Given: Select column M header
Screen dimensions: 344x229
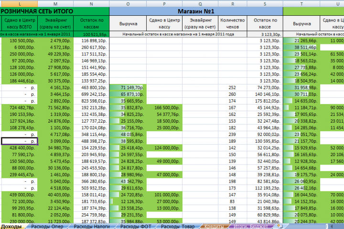Looking at the screenshot, I should point(55,4).
